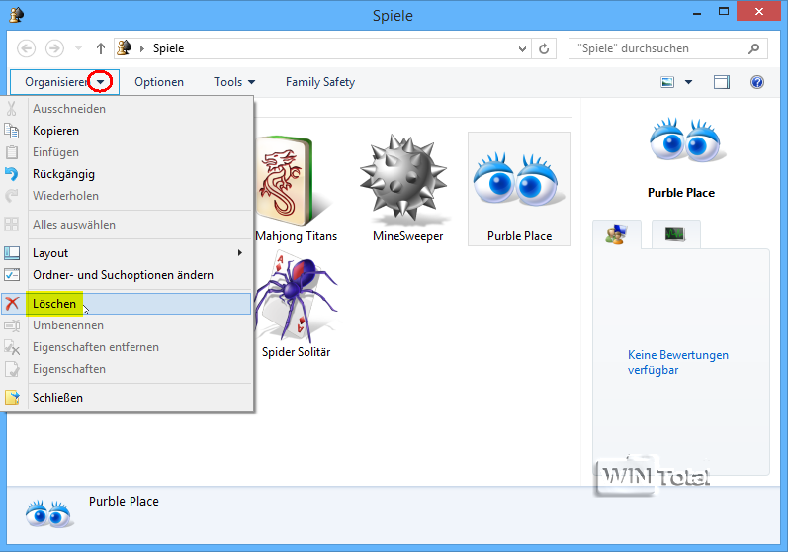This screenshot has width=788, height=552.
Task: Open the Help icon
Action: pyautogui.click(x=757, y=82)
